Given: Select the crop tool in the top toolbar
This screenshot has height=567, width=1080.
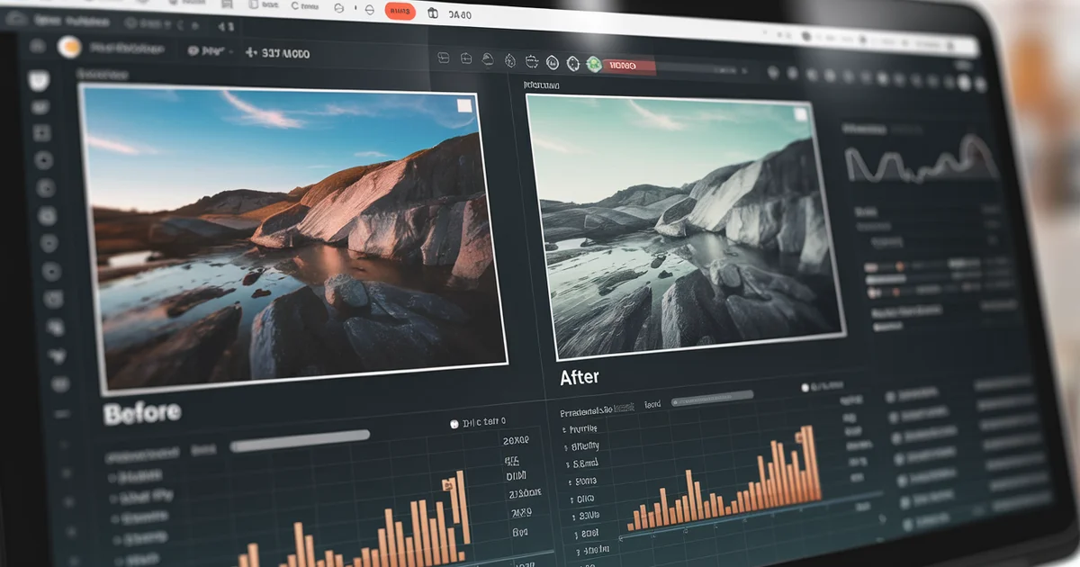Looking at the screenshot, I should (x=444, y=59).
